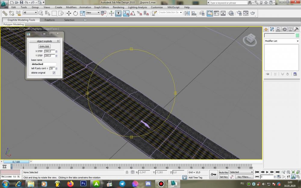
Task: Click the EXPLODE button
Action: point(44,47)
